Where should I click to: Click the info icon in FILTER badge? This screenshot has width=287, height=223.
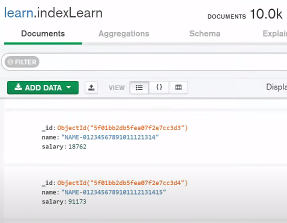(10, 62)
